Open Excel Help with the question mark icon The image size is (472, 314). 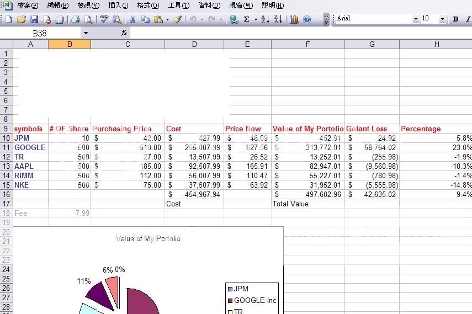coord(307,19)
